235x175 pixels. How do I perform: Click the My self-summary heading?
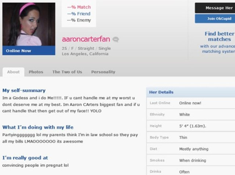tap(24, 90)
